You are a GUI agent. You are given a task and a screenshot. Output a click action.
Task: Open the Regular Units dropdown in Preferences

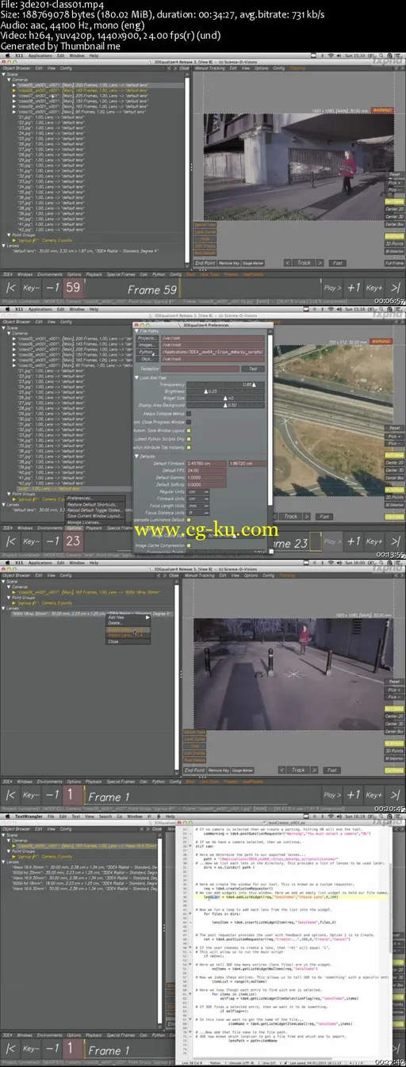(199, 491)
